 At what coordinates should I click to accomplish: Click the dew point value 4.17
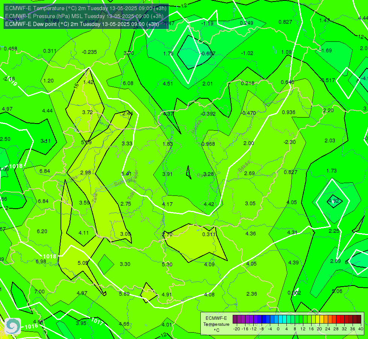(x=167, y=204)
